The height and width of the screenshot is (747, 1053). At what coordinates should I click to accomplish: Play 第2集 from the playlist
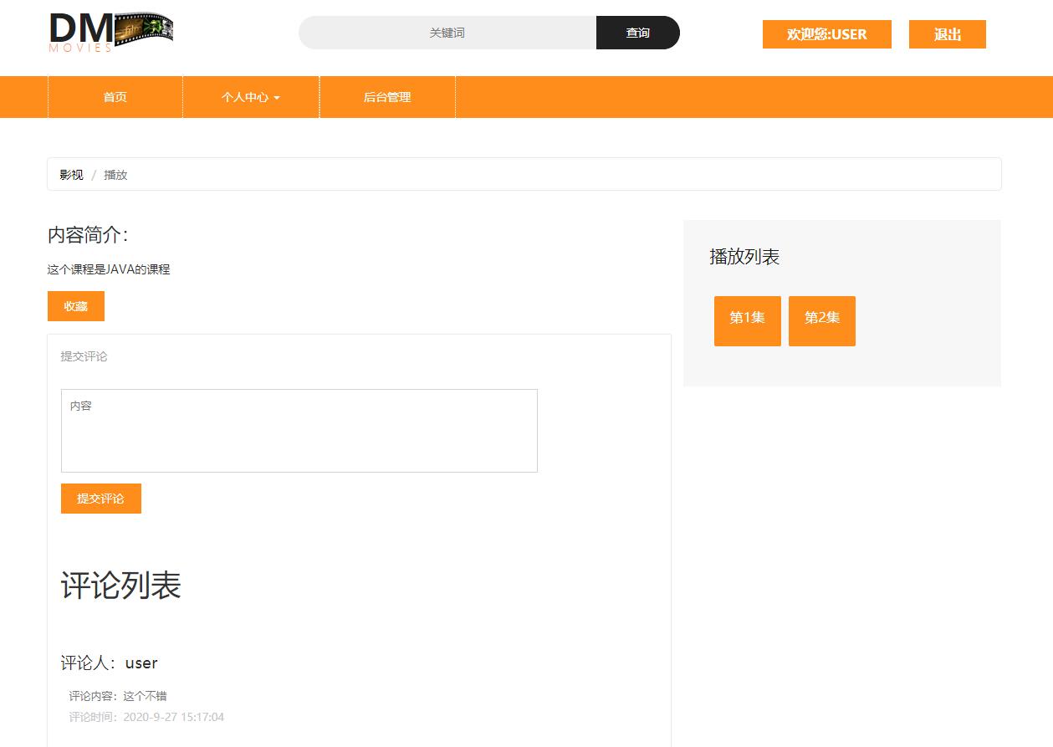[821, 320]
